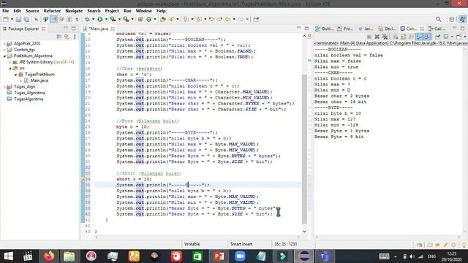The image size is (468, 263).
Task: Toggle Link with Editor in Package Explorer
Action: point(67,37)
